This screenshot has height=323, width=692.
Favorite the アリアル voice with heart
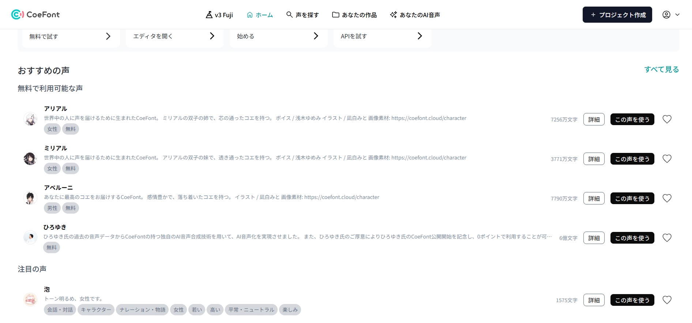coord(667,119)
